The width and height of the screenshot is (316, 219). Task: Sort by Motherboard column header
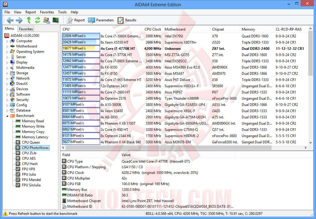point(186,29)
